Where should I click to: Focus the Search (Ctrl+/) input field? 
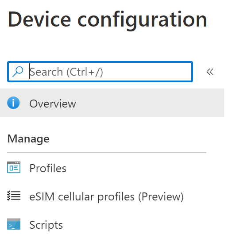[100, 72]
